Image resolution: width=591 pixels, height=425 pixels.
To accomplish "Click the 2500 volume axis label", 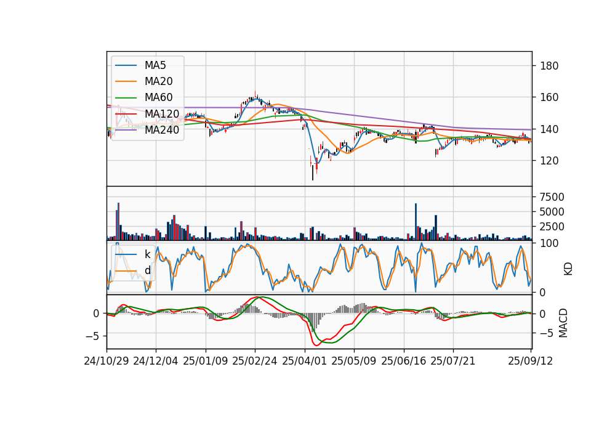I will coord(552,227).
